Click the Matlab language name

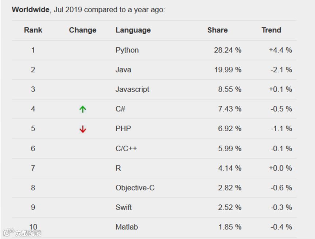[x=127, y=227]
